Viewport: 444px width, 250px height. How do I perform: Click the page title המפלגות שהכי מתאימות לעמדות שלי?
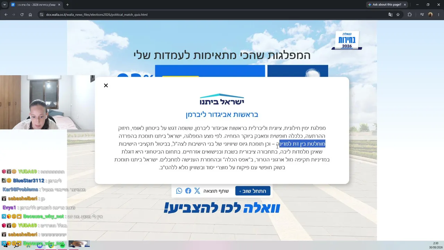point(222,55)
